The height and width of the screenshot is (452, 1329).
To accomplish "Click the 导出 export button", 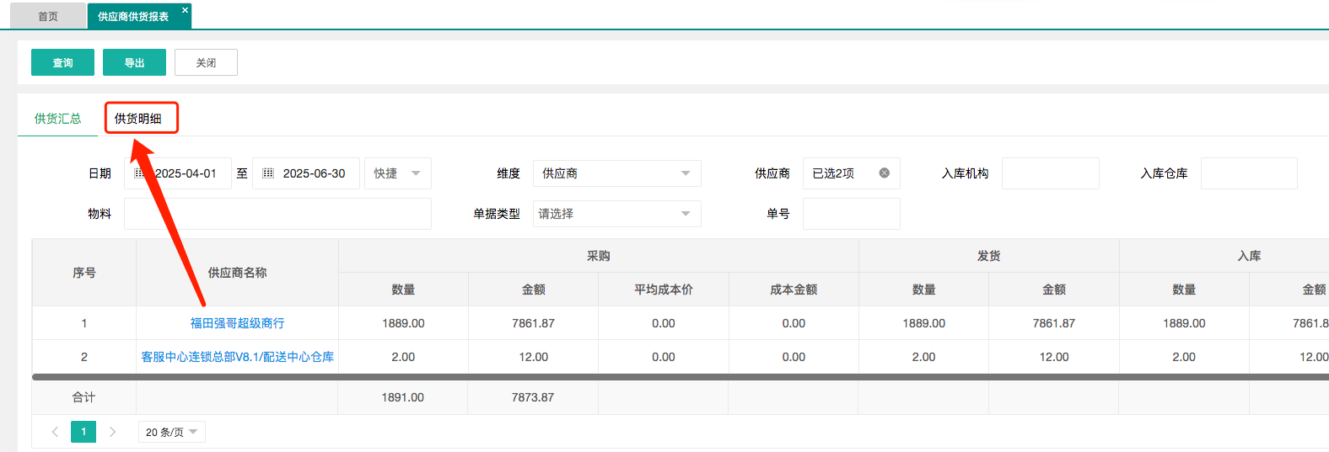I will pyautogui.click(x=134, y=62).
